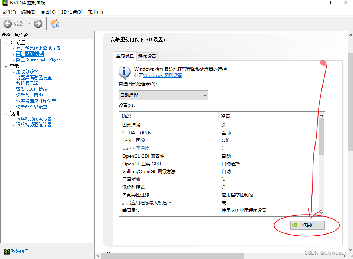Collapse the 视频 tree node
This screenshot has height=259, width=353.
click(x=6, y=114)
